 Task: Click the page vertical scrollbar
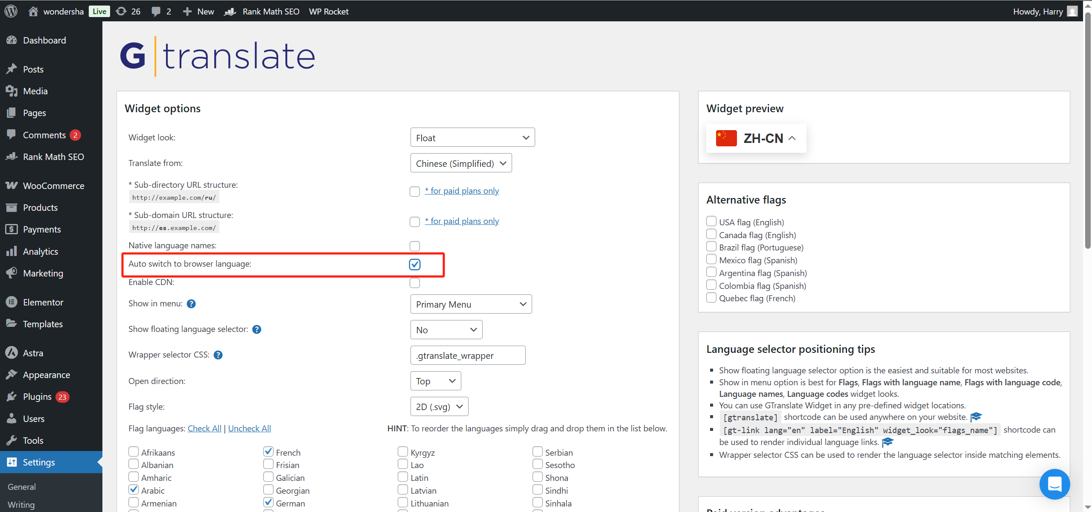[1088, 128]
